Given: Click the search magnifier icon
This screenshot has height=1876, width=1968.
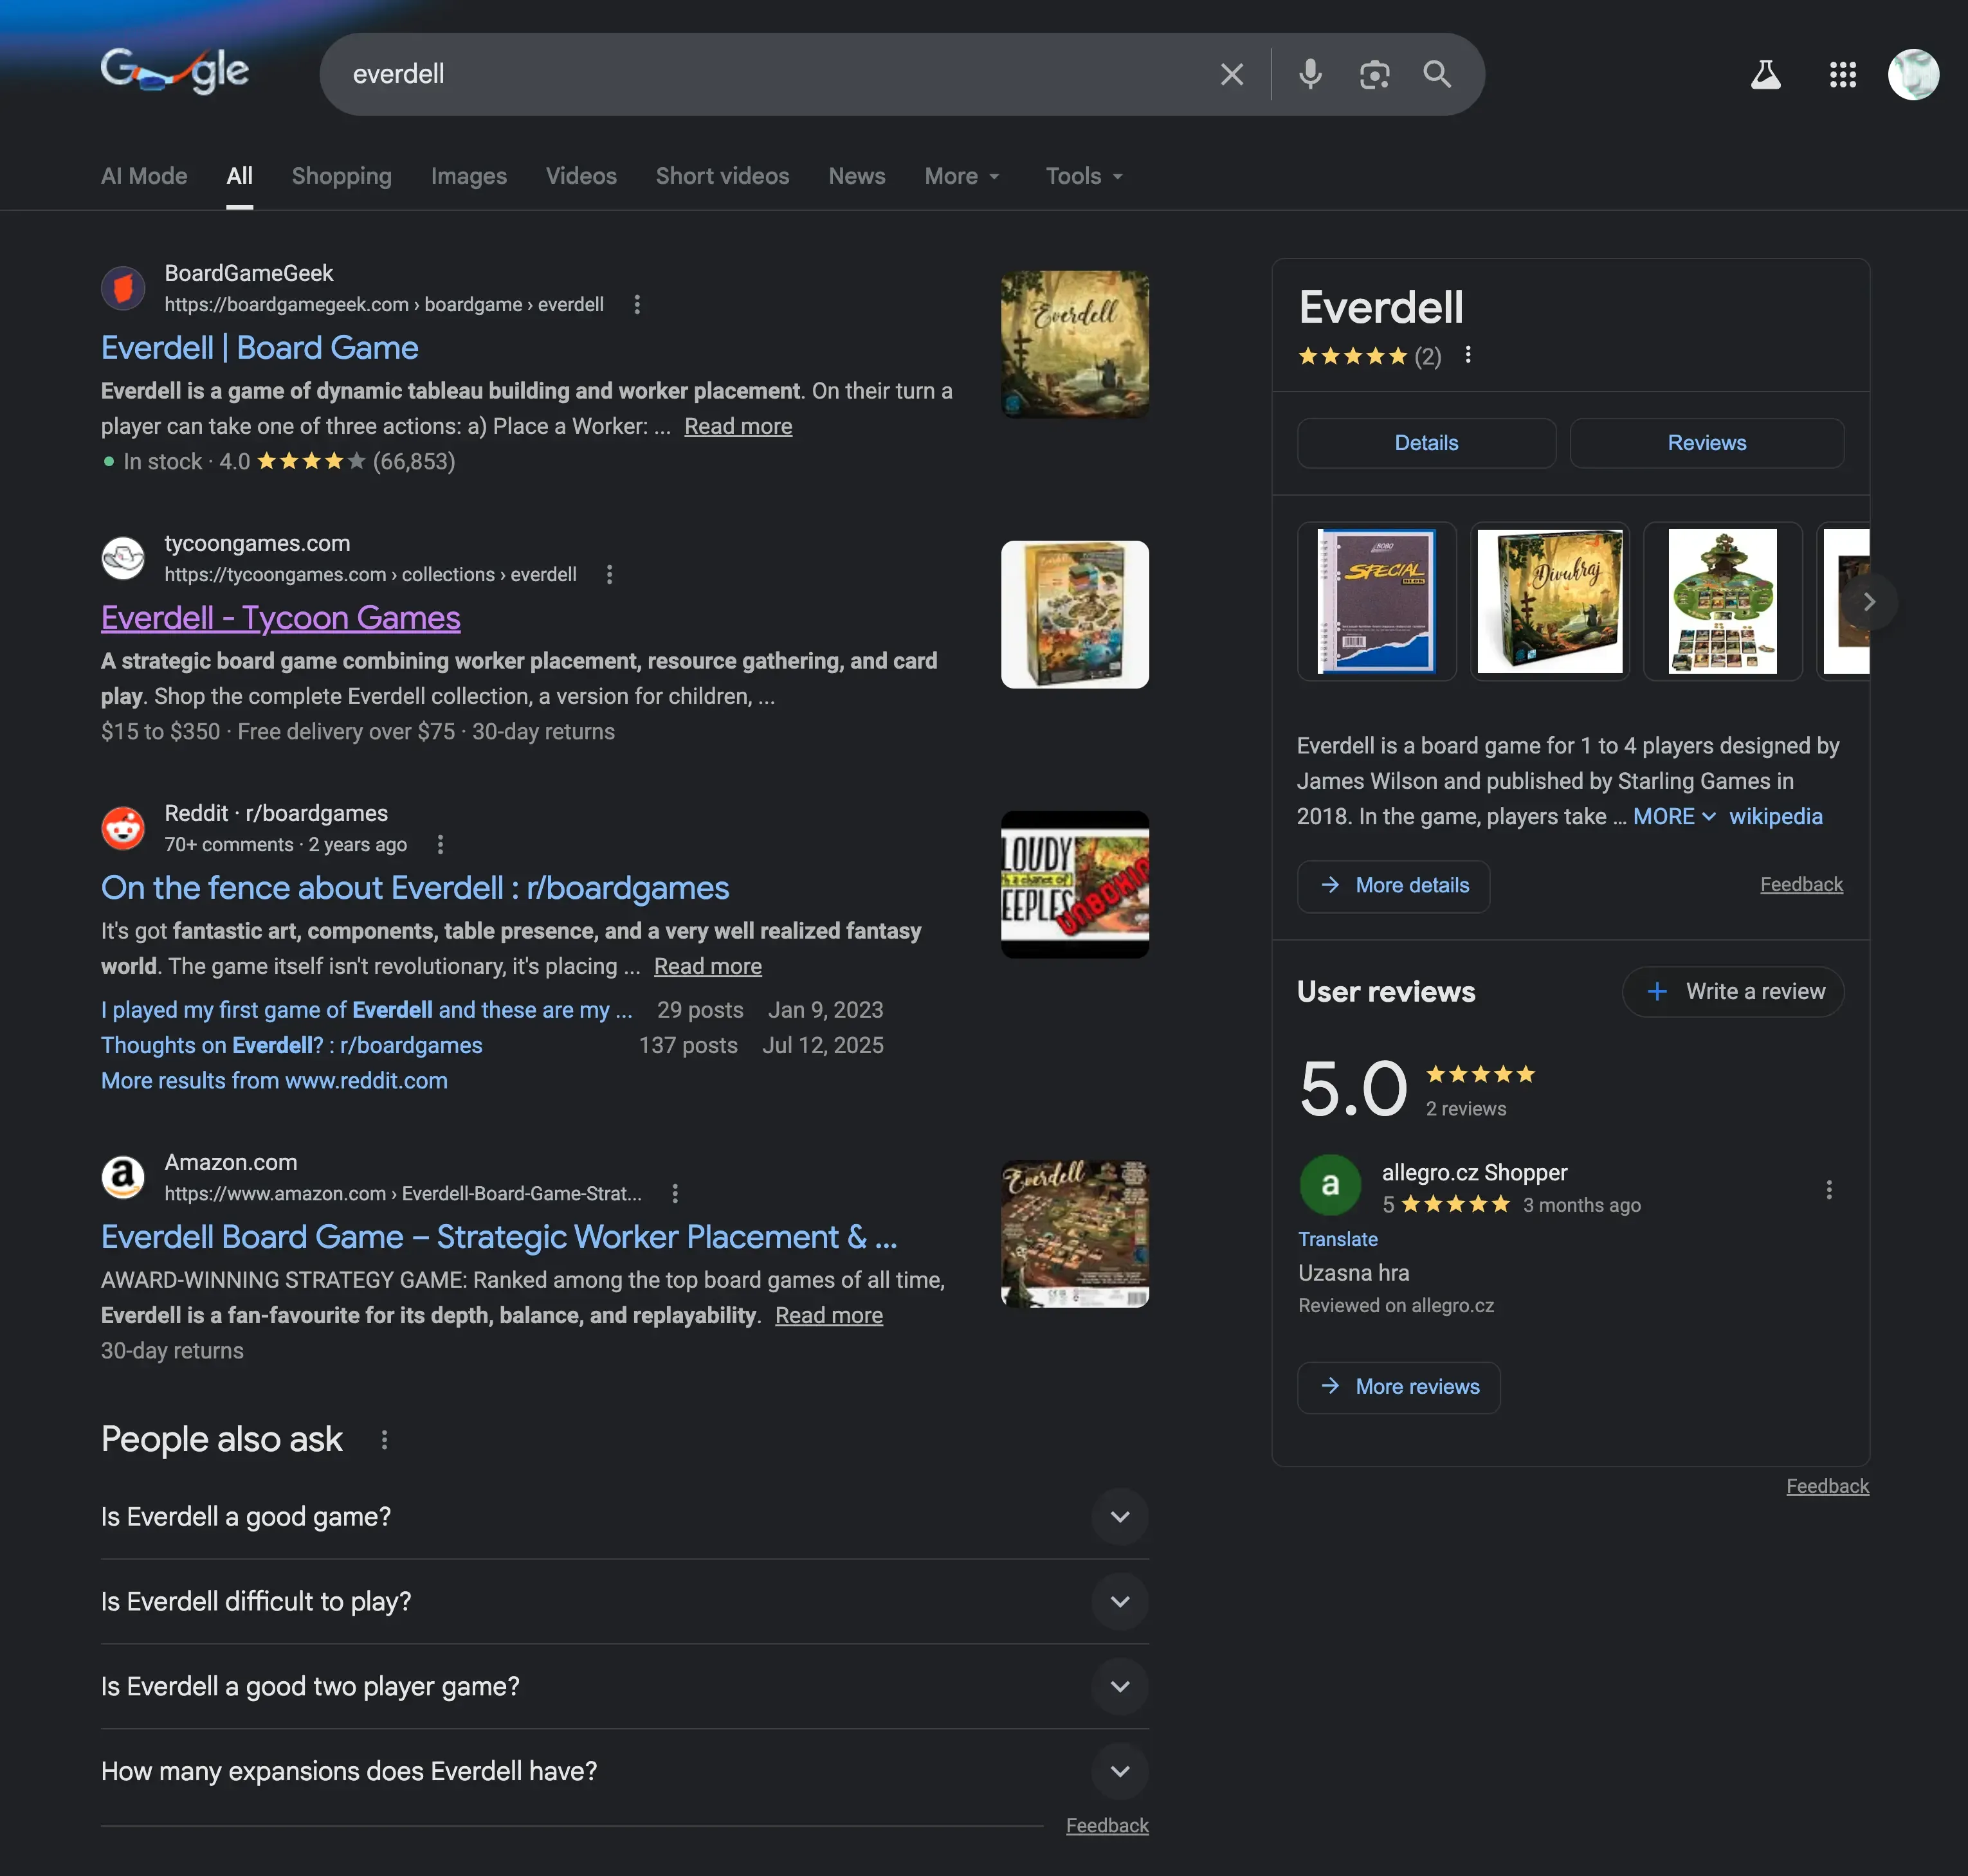Looking at the screenshot, I should [x=1437, y=74].
